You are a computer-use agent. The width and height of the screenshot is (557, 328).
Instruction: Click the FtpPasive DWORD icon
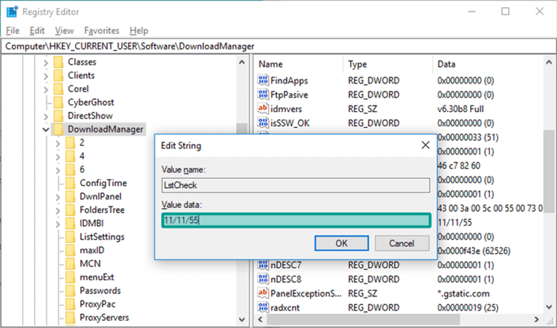(x=263, y=95)
